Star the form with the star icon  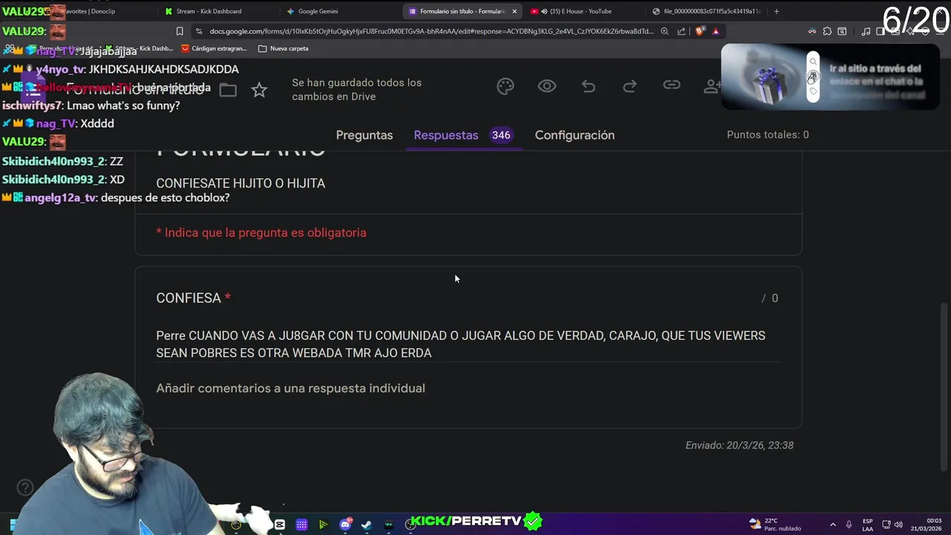click(x=259, y=90)
